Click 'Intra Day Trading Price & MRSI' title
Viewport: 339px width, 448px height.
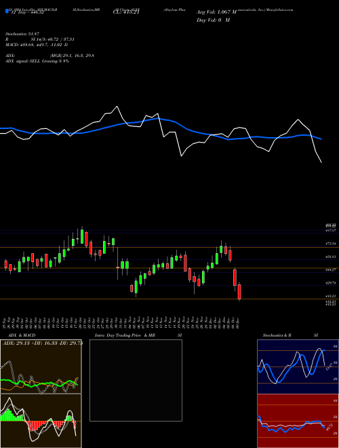(x=138, y=335)
